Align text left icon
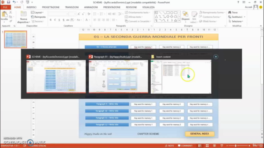The height and width of the screenshot is (148, 264). 95,20
